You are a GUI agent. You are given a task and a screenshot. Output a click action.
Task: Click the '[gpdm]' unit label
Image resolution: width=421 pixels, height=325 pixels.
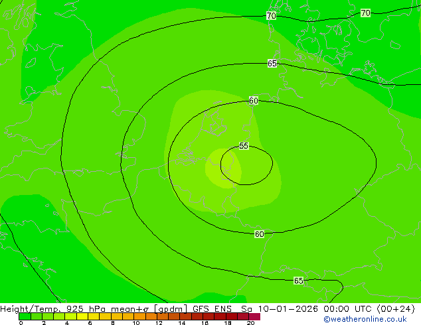coord(171,309)
